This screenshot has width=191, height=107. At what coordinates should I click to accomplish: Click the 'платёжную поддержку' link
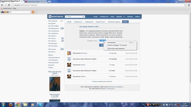pos(116,87)
